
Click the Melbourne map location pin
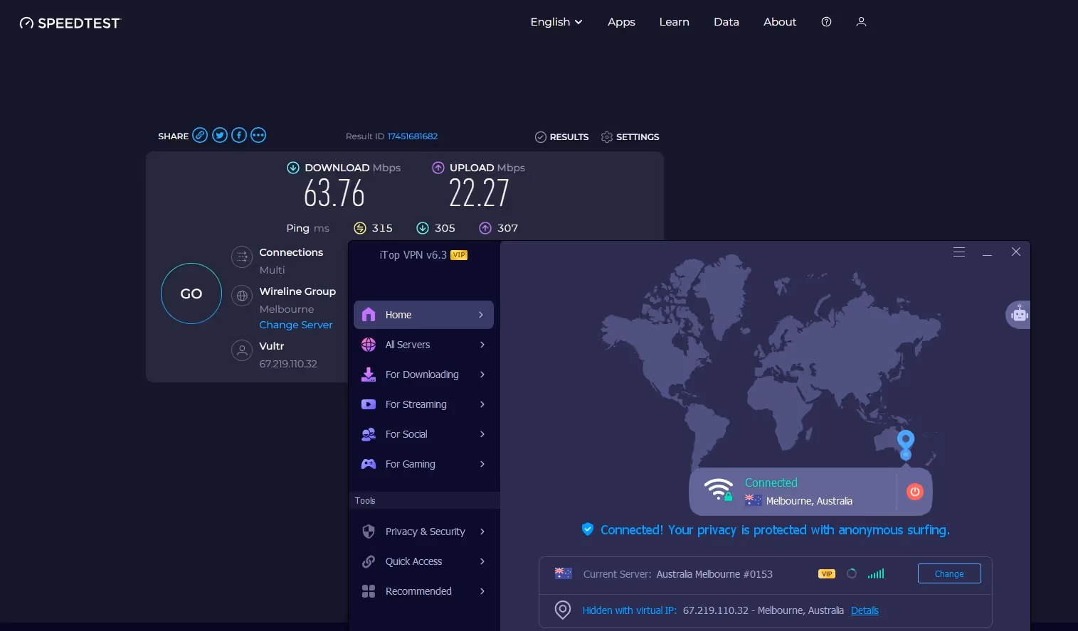tap(906, 445)
